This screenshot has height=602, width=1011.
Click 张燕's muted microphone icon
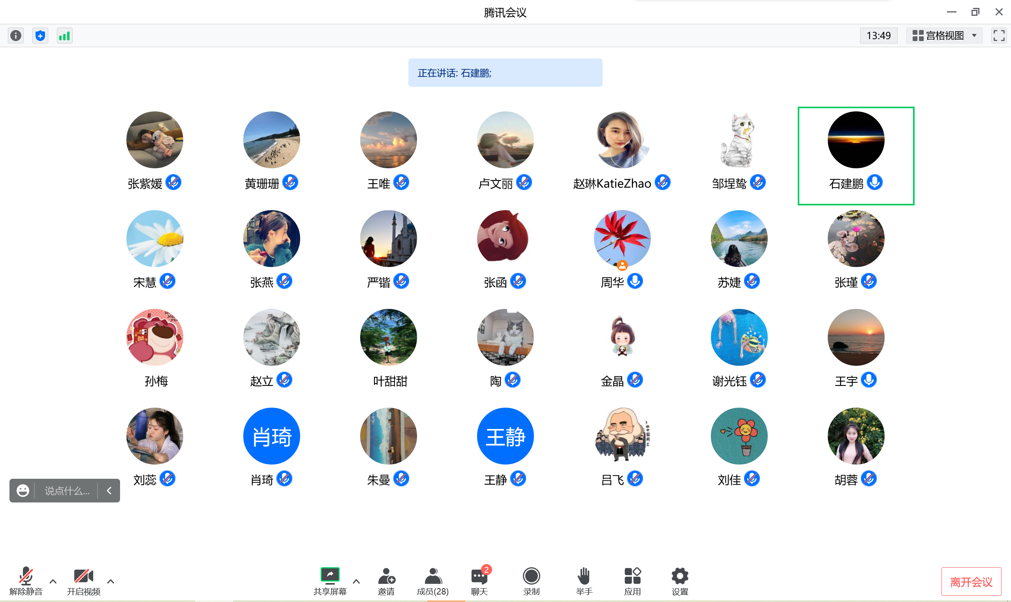coord(285,282)
